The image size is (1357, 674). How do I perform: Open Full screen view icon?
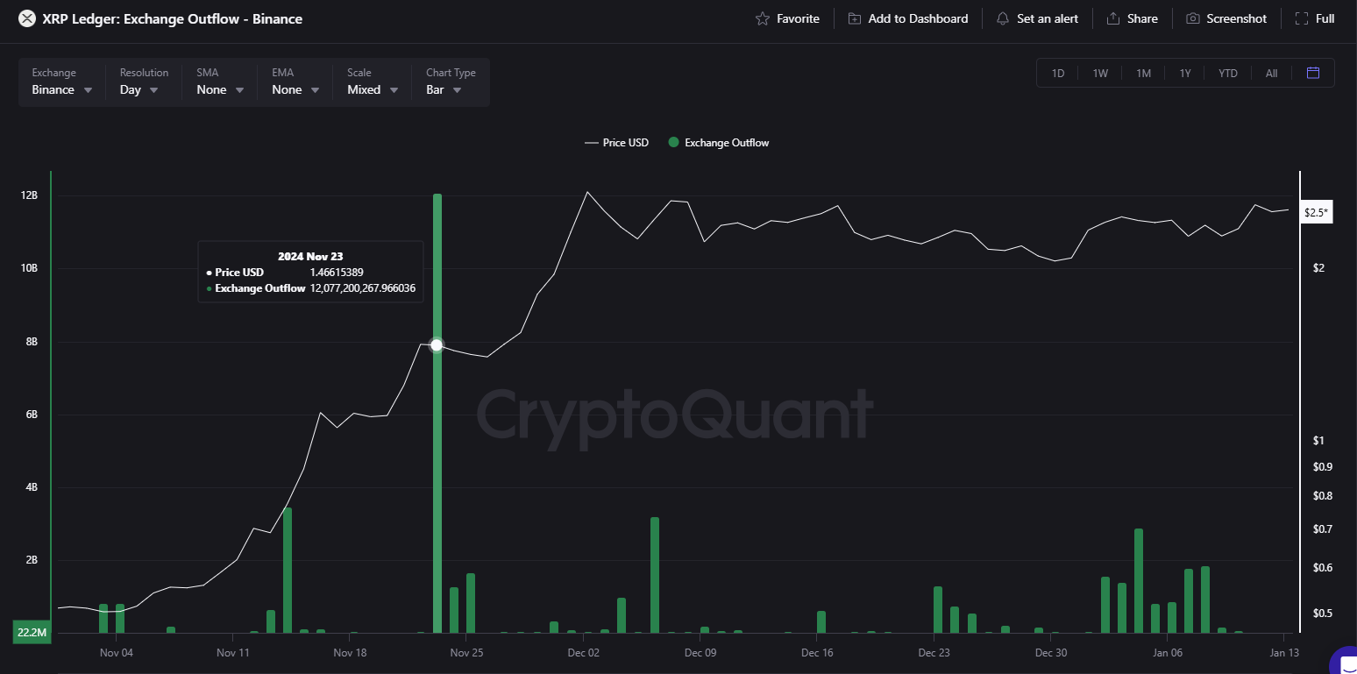click(1302, 18)
